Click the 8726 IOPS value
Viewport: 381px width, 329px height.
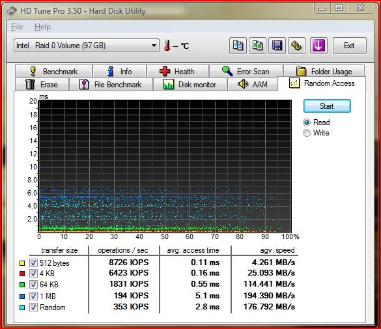pos(128,263)
